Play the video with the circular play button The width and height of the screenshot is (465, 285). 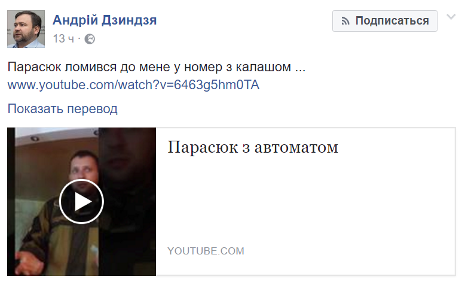coord(81,202)
